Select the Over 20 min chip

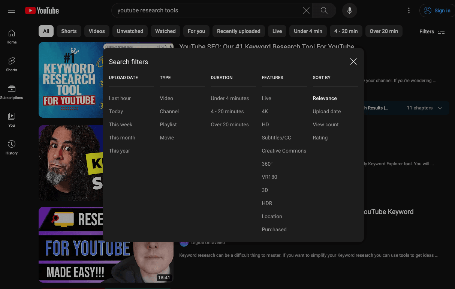(384, 31)
